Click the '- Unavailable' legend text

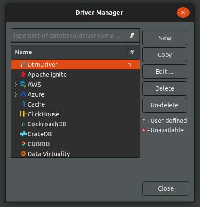point(166,130)
